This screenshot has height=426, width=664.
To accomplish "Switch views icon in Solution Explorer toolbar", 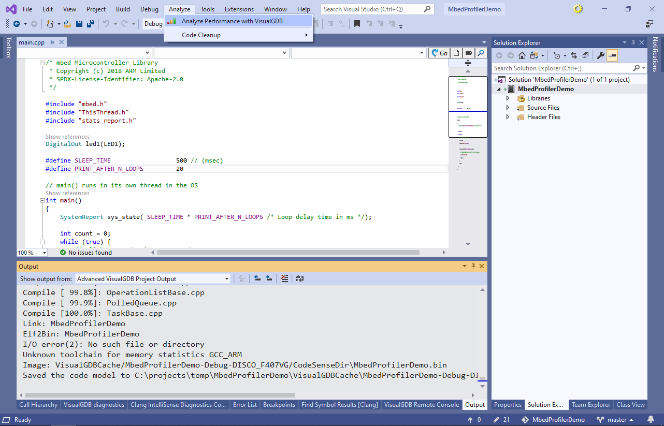I will (x=533, y=55).
